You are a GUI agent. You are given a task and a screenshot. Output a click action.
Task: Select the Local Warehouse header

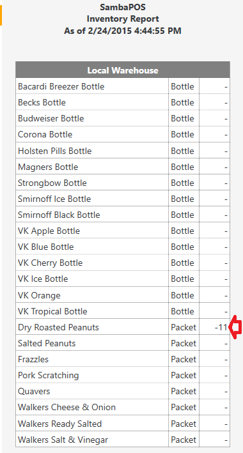click(x=123, y=70)
